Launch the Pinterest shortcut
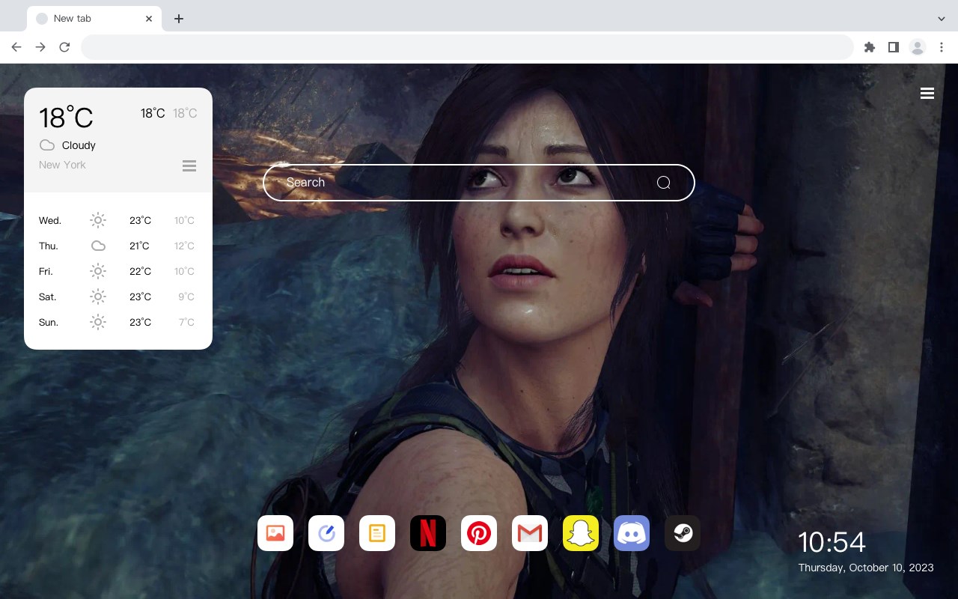This screenshot has width=958, height=599. (x=479, y=533)
